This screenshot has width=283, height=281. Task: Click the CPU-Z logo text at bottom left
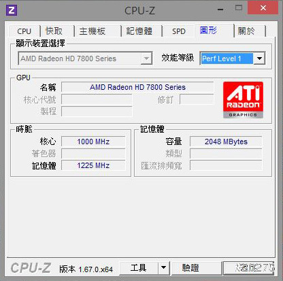click(x=31, y=268)
